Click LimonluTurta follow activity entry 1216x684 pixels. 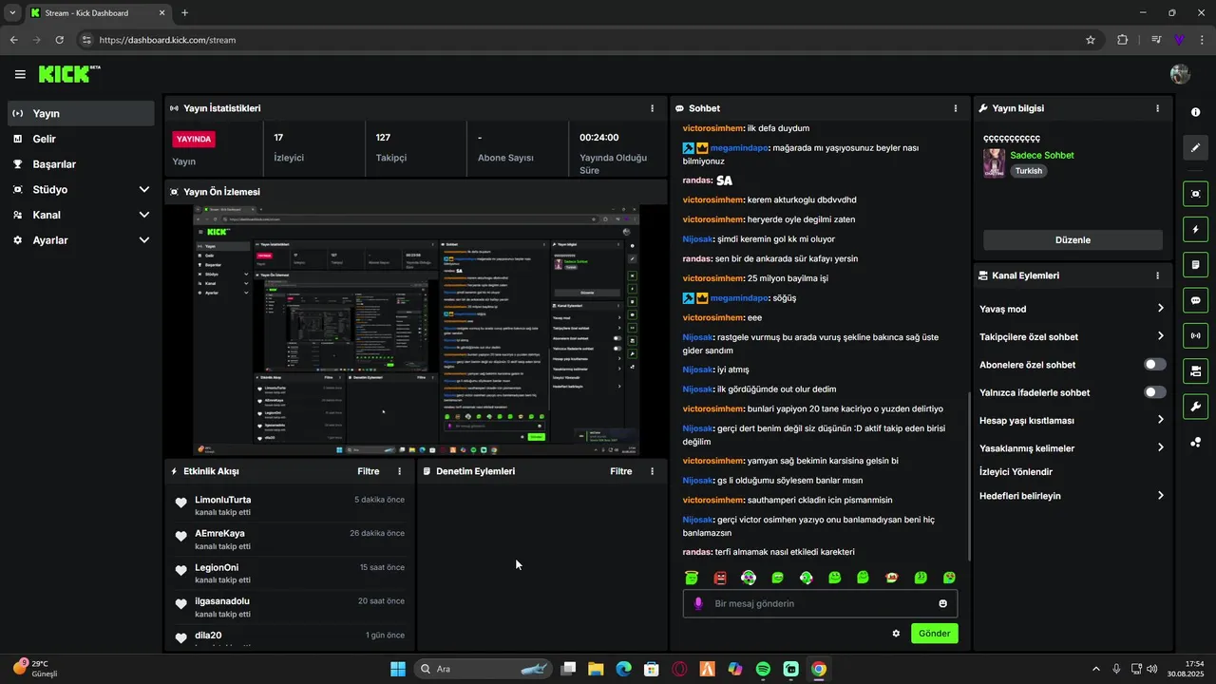click(x=290, y=506)
